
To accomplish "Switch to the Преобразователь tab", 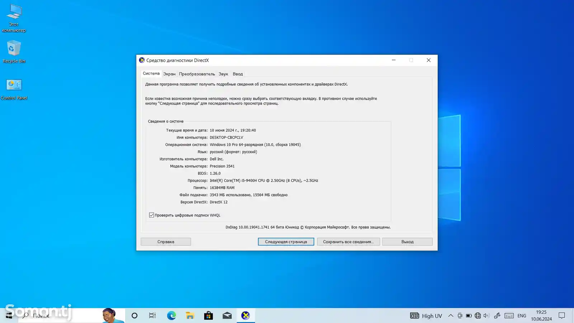I will pyautogui.click(x=197, y=74).
